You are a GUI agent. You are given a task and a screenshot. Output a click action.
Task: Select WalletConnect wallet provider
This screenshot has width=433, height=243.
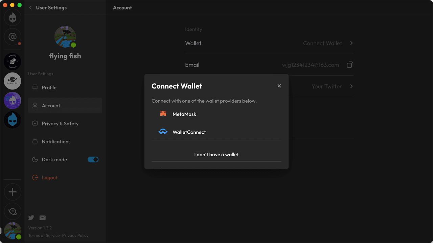tap(216, 132)
